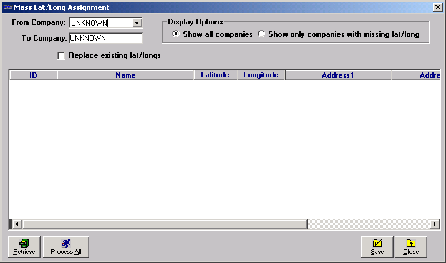Screen dimensions: 446x263
Task: Click the From Company text field
Action: 100,22
